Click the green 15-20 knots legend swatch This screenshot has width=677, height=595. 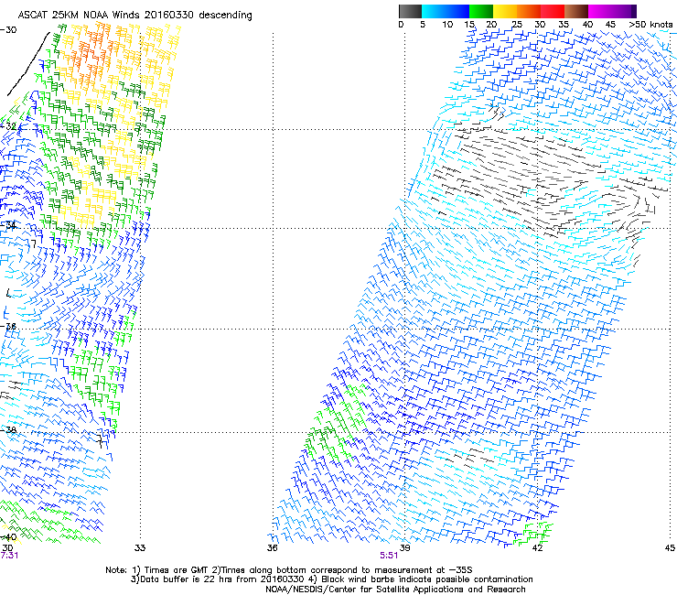coord(481,11)
